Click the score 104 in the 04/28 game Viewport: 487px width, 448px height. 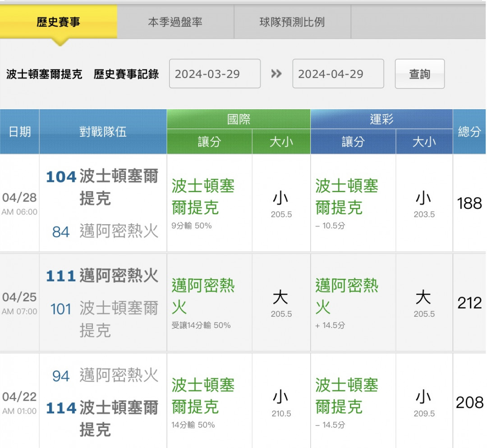click(x=61, y=177)
